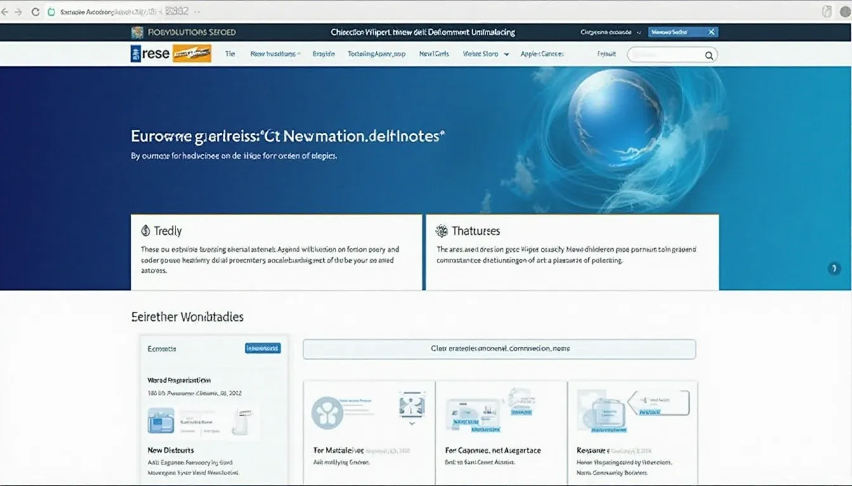Image resolution: width=852 pixels, height=486 pixels.
Task: Click the 'Fer Capnnec, net Asegartace' card title
Action: point(493,451)
